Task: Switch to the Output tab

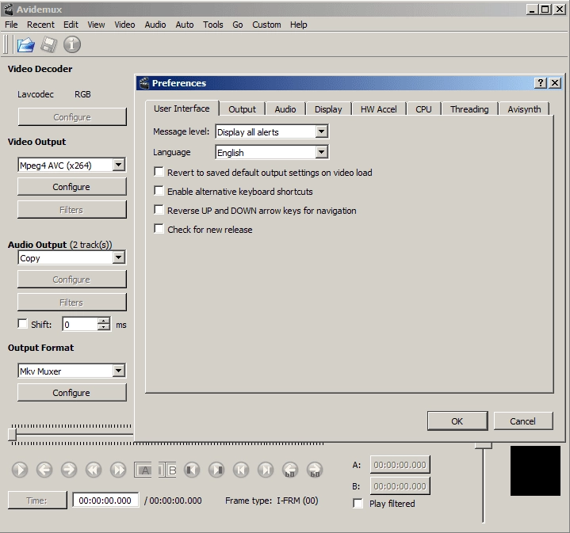Action: pyautogui.click(x=242, y=109)
